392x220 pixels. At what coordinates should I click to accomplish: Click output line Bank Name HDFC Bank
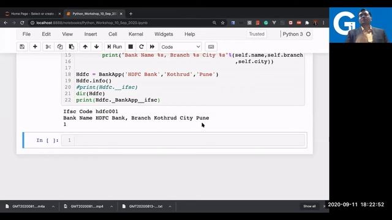tap(136, 118)
